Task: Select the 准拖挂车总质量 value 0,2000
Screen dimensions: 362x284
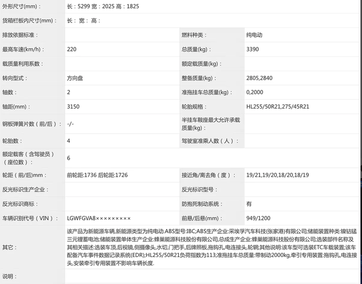Action: [255, 92]
